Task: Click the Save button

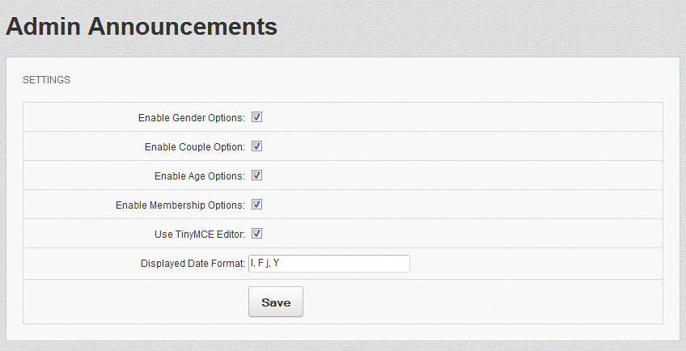Action: [x=275, y=302]
